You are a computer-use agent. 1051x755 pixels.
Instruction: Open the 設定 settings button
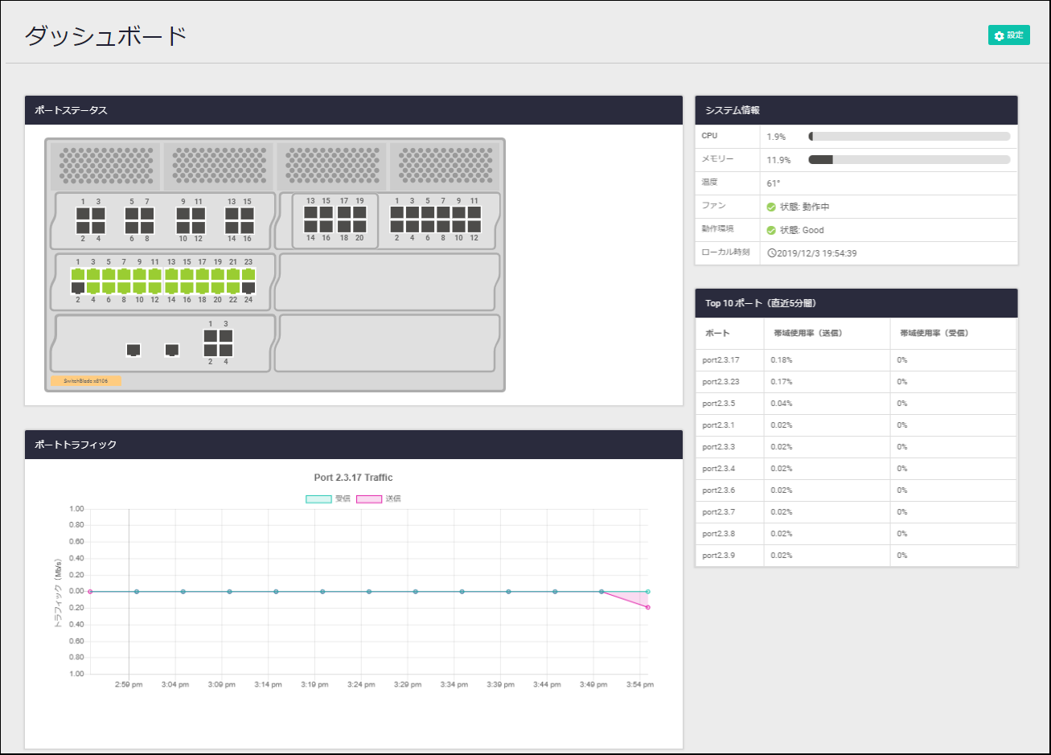point(1008,35)
